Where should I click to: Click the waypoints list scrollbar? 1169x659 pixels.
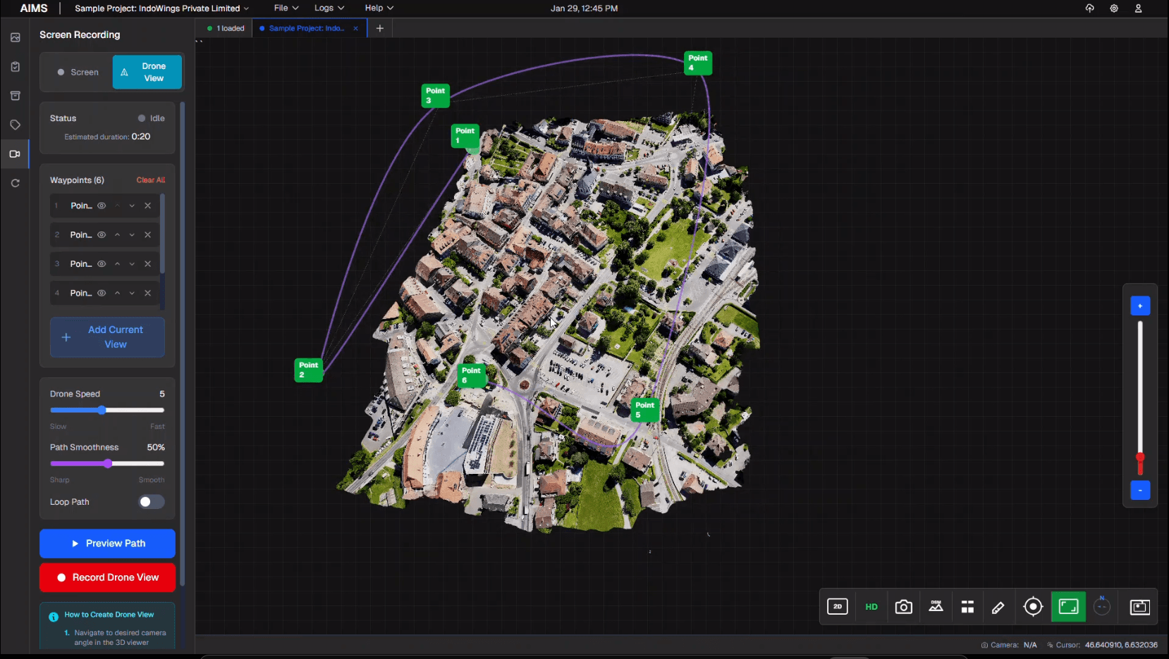(162, 234)
